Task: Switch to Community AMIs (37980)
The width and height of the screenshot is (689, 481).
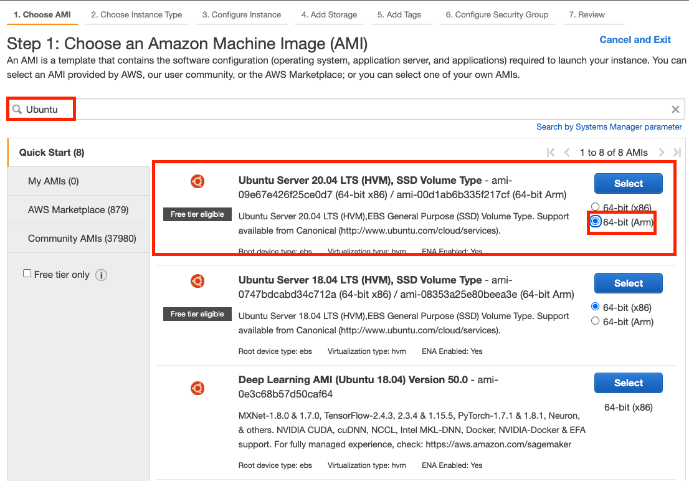Action: point(78,238)
